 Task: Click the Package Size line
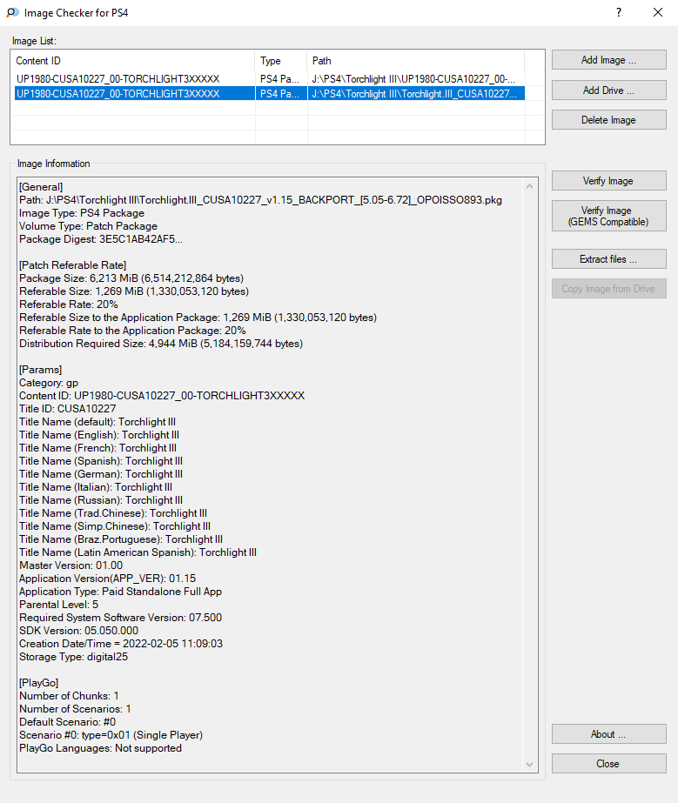(131, 278)
